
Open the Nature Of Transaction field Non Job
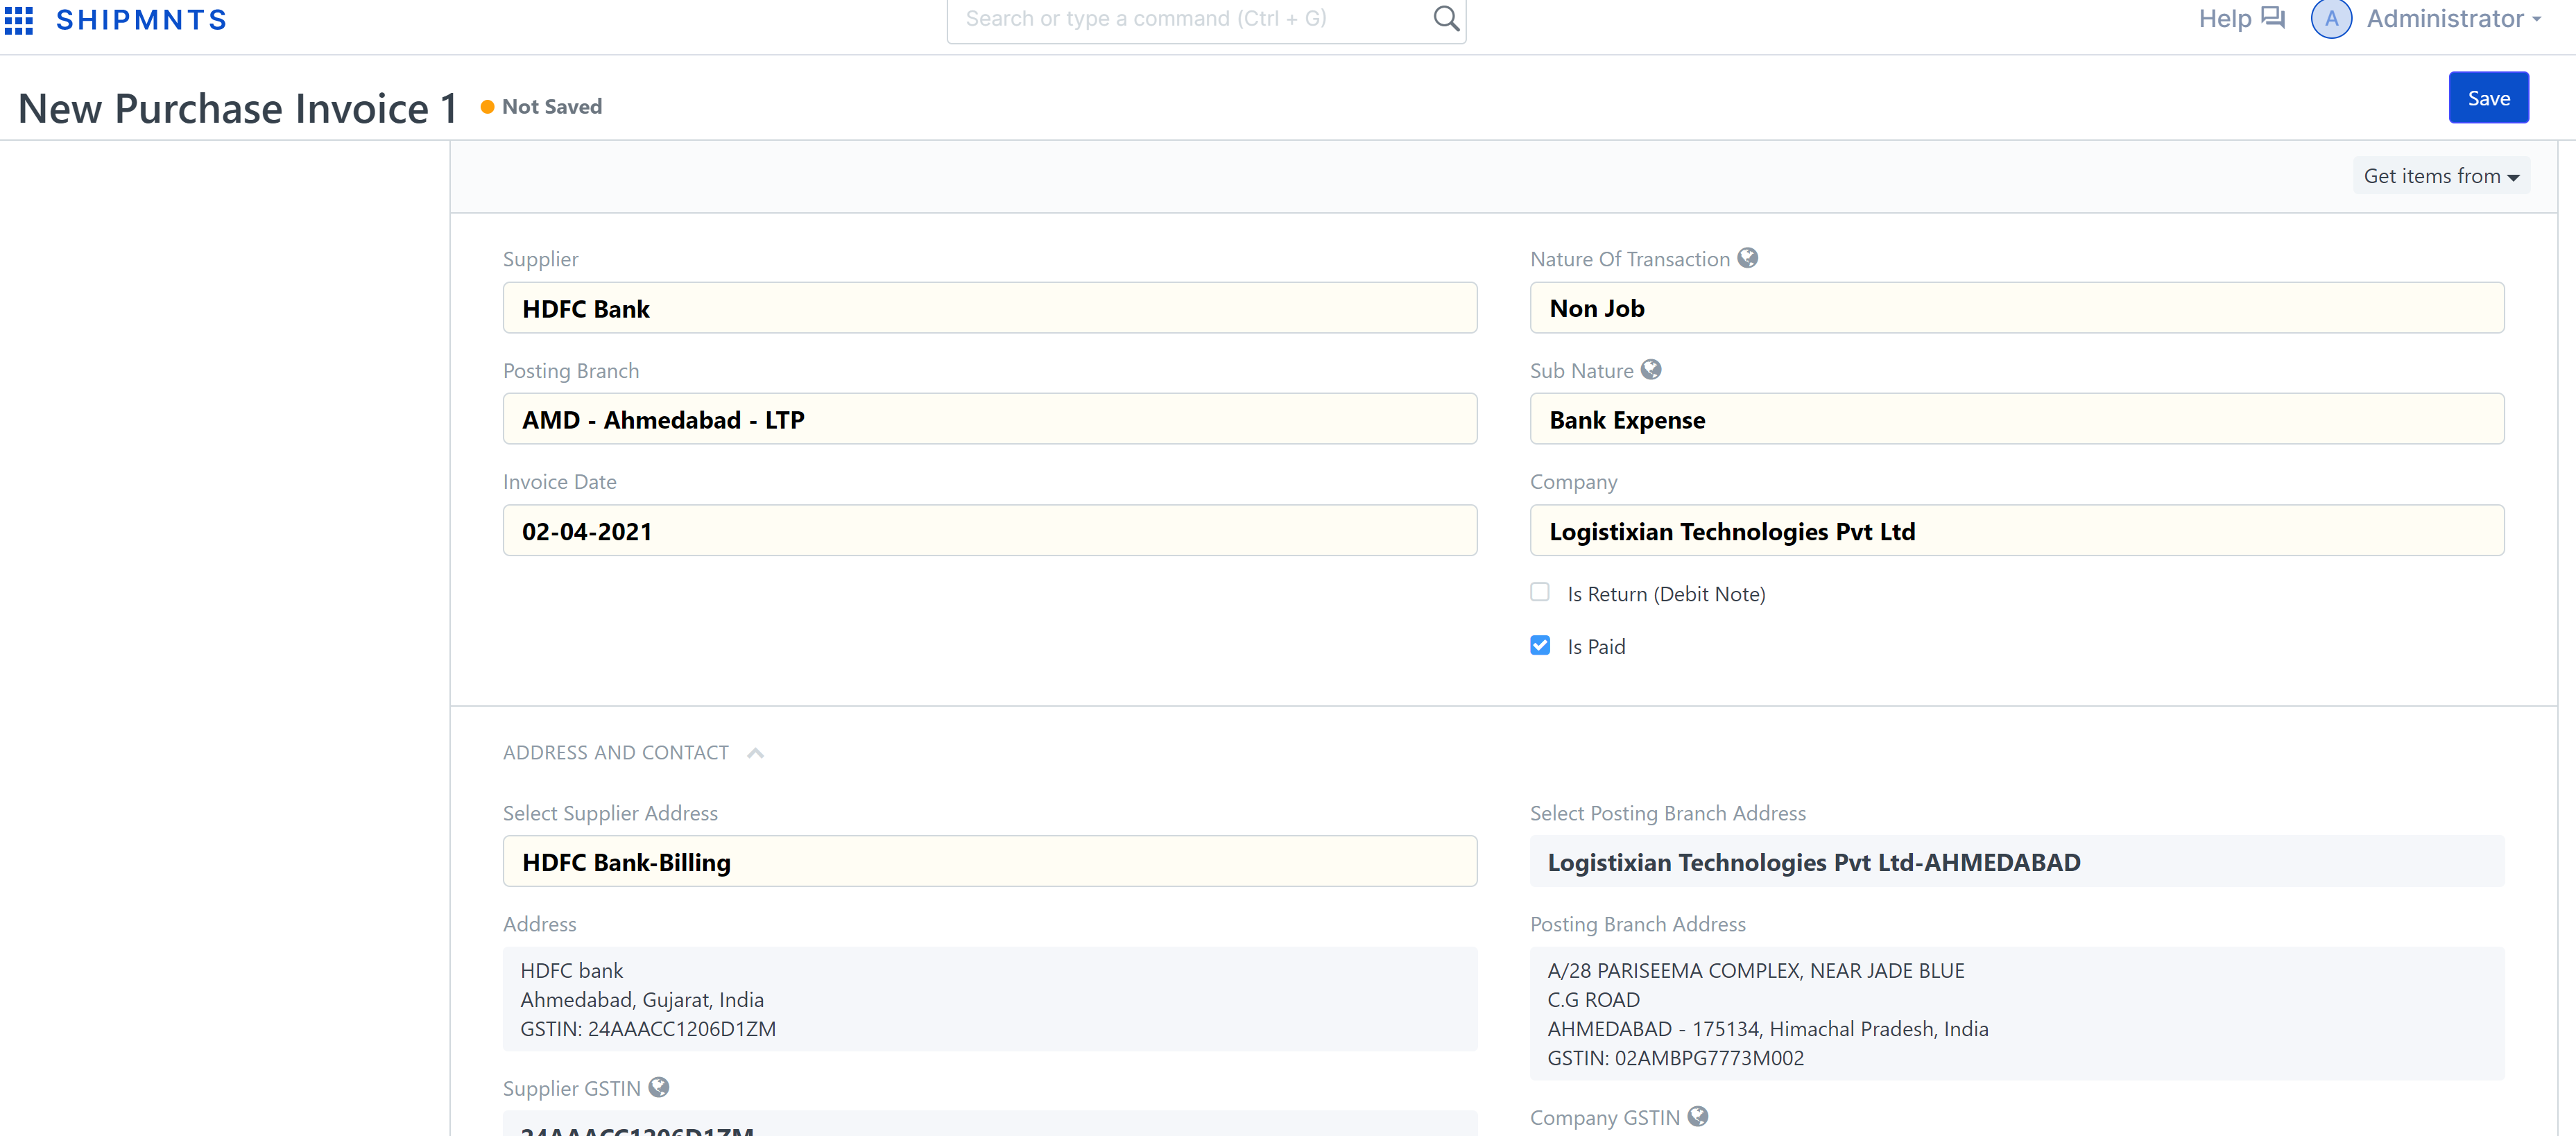[2016, 308]
